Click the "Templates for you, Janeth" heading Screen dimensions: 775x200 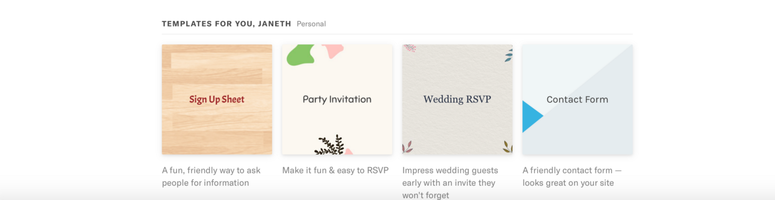point(226,24)
